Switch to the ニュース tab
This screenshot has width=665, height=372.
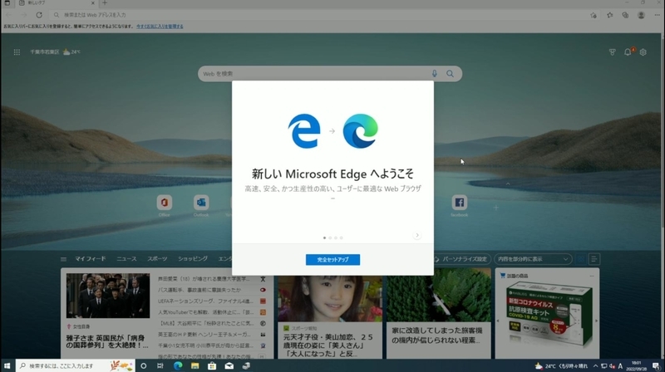126,258
